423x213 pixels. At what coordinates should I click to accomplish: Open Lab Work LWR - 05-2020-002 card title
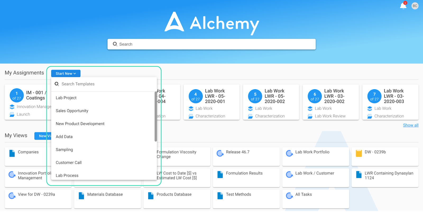pyautogui.click(x=275, y=96)
